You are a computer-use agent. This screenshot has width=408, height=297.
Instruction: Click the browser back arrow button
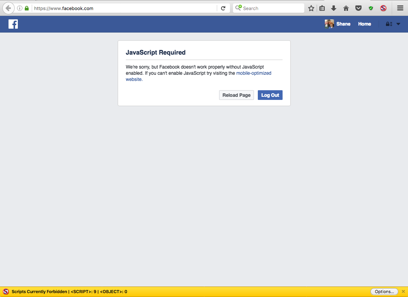coord(9,8)
